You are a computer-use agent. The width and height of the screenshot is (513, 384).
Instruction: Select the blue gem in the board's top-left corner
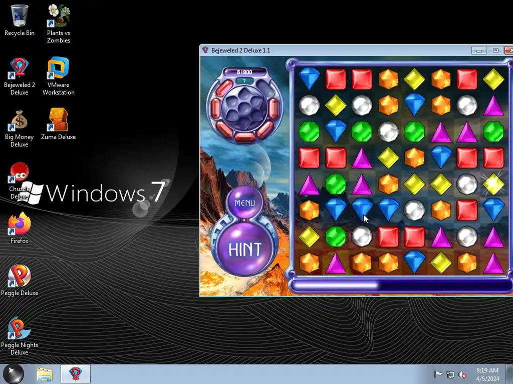coord(309,78)
